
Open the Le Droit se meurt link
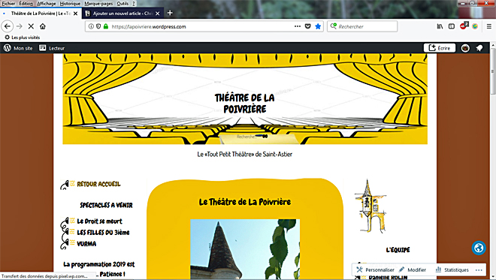click(x=100, y=221)
